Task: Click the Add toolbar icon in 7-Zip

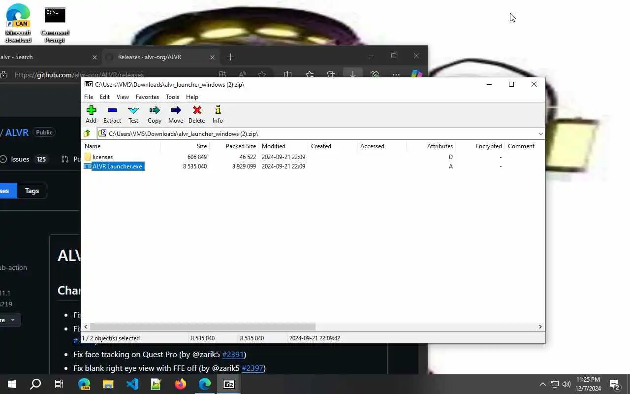Action: point(91,114)
